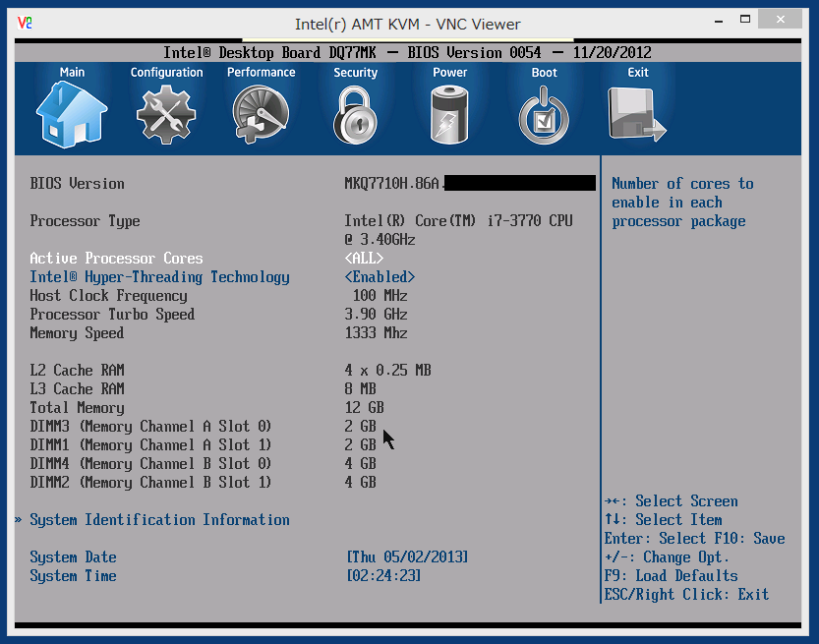Click the Power battery icon
The width and height of the screenshot is (819, 644).
click(449, 115)
